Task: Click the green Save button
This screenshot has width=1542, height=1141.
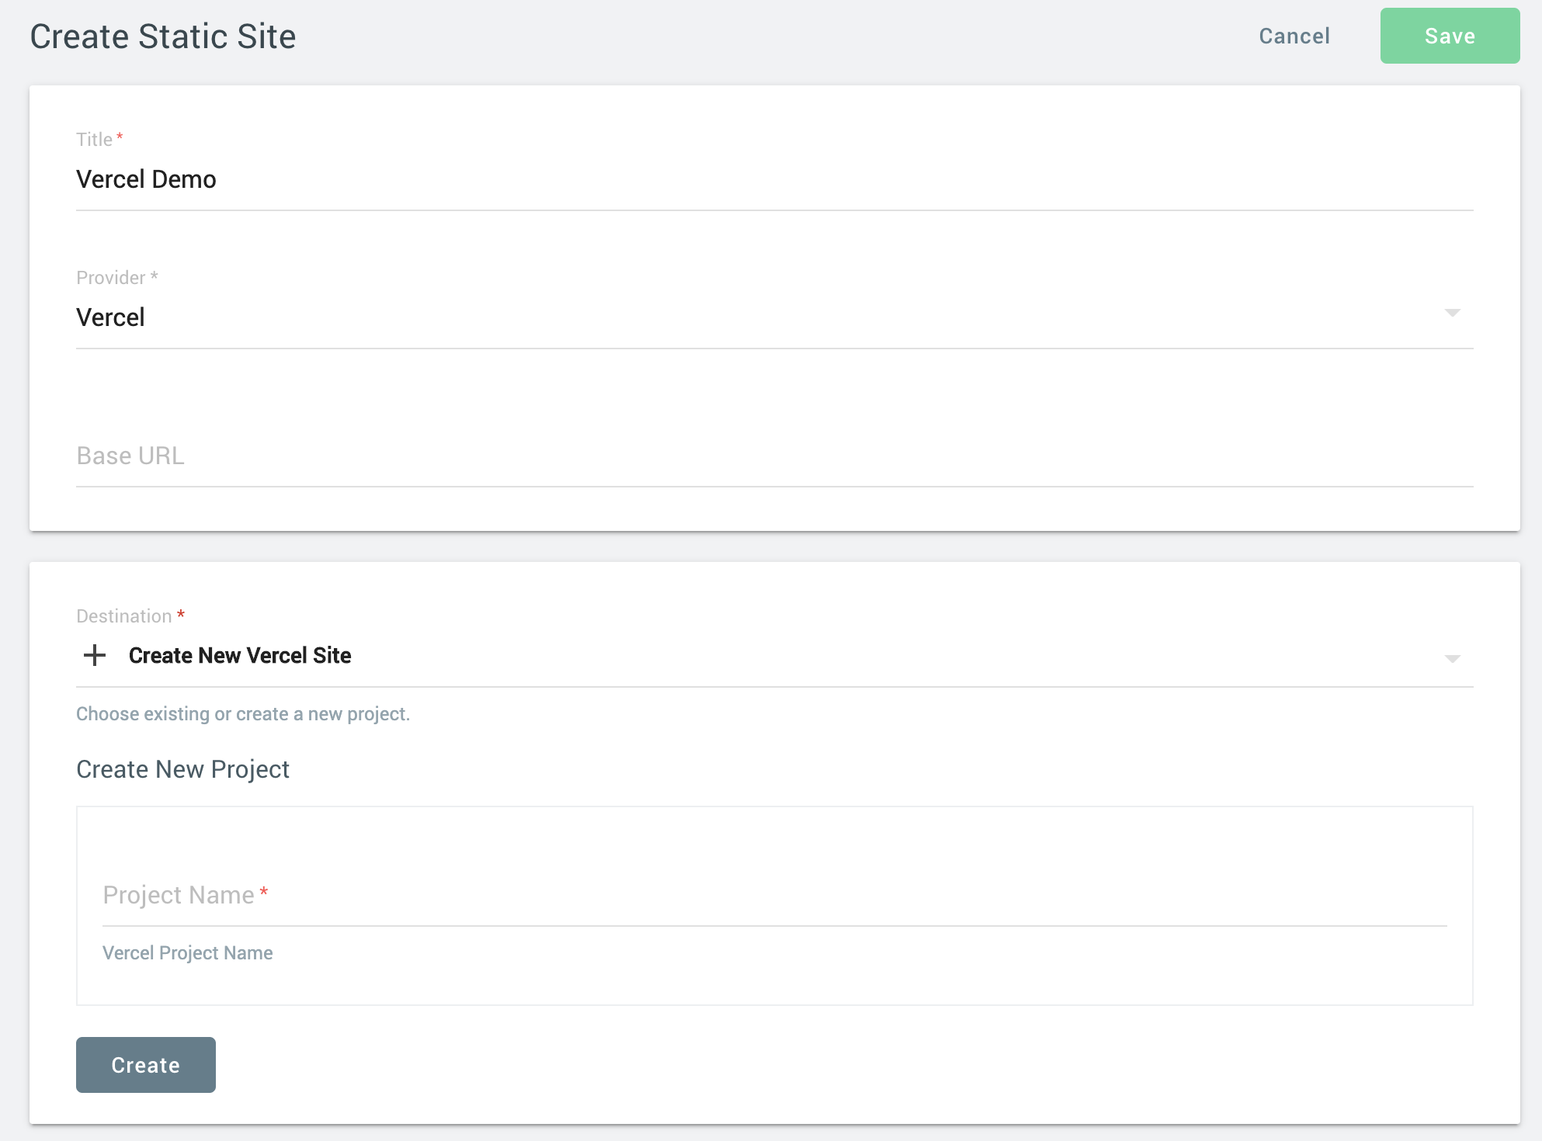Action: pos(1450,36)
